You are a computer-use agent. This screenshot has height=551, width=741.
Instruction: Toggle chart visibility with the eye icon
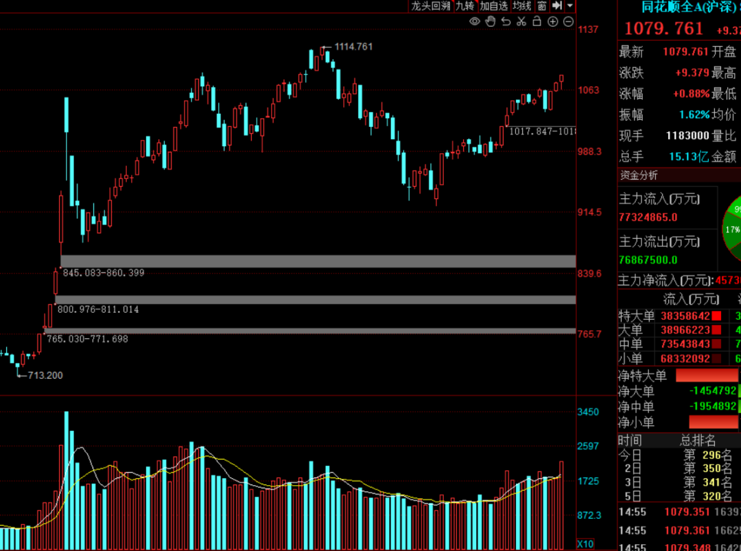pyautogui.click(x=475, y=22)
